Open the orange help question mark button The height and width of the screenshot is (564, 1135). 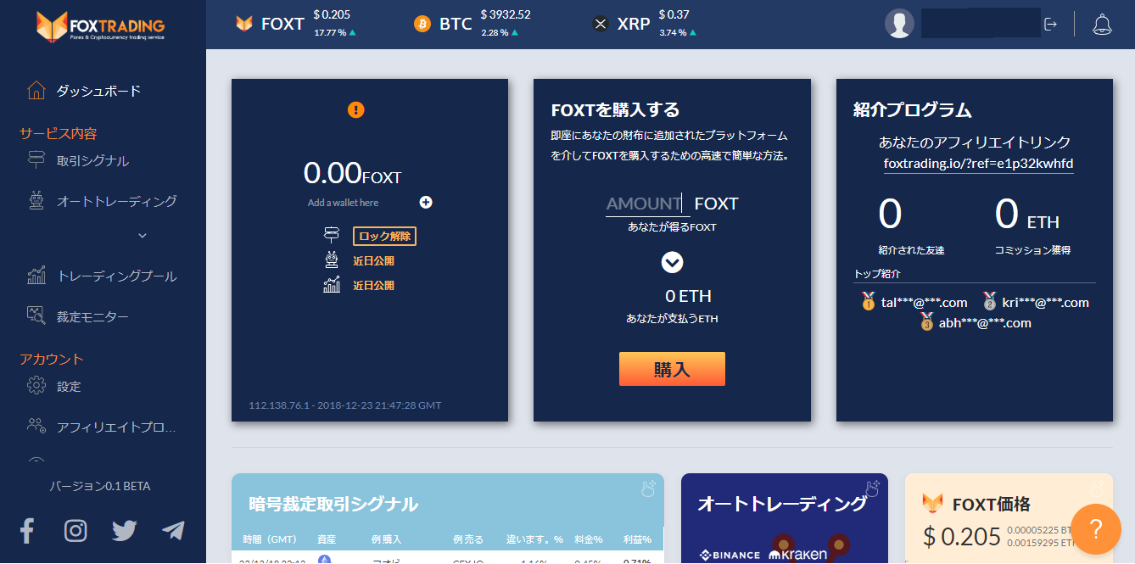(x=1095, y=529)
